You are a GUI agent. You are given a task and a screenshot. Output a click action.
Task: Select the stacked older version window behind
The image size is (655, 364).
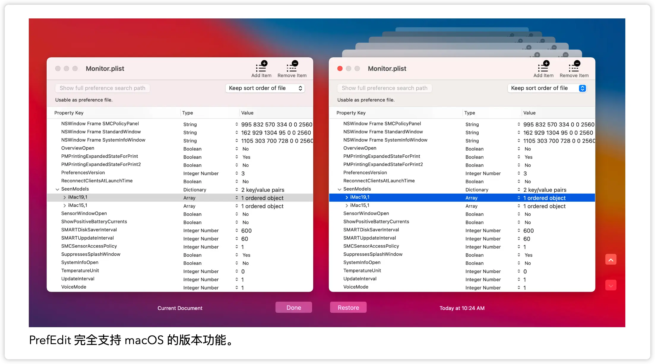462,53
